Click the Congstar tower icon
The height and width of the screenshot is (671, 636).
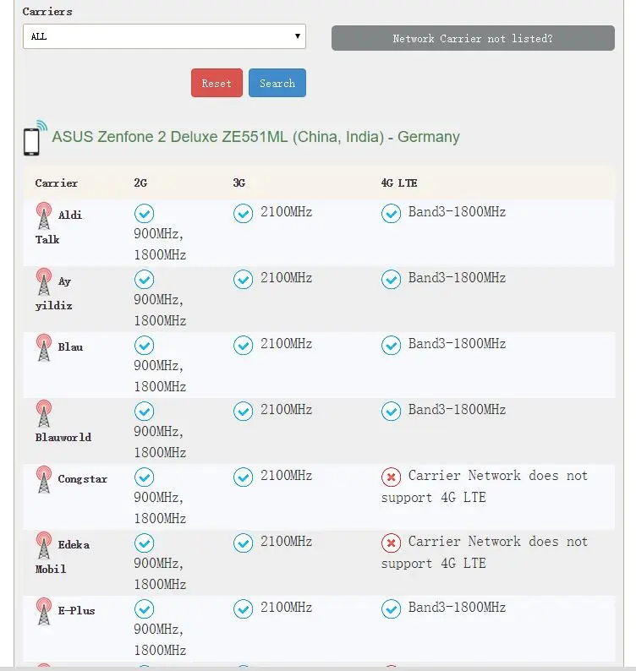pyautogui.click(x=44, y=479)
